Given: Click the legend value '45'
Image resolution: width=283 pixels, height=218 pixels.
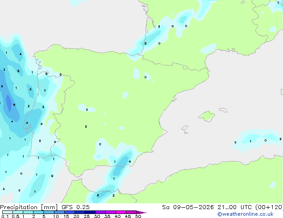Looking at the screenshot, I should pyautogui.click(x=128, y=216).
